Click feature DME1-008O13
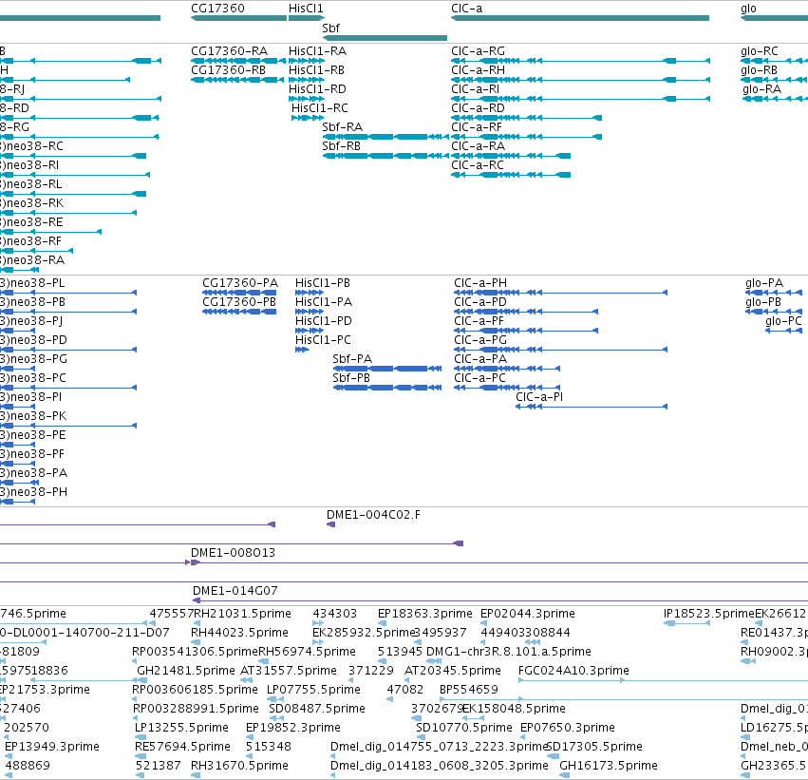The image size is (808, 780). 233,553
